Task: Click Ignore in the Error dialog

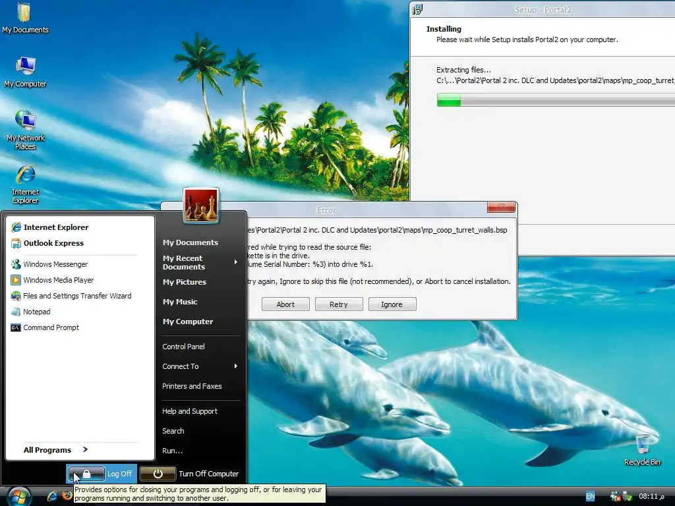Action: click(392, 304)
